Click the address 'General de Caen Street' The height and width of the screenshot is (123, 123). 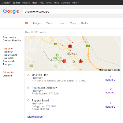(61, 81)
